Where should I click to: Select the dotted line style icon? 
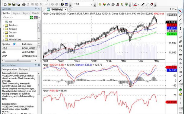(147, 4)
